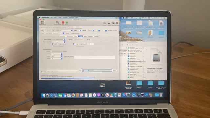Open the Trash in the Dock
Screen dimensions: 210x118
161,95
